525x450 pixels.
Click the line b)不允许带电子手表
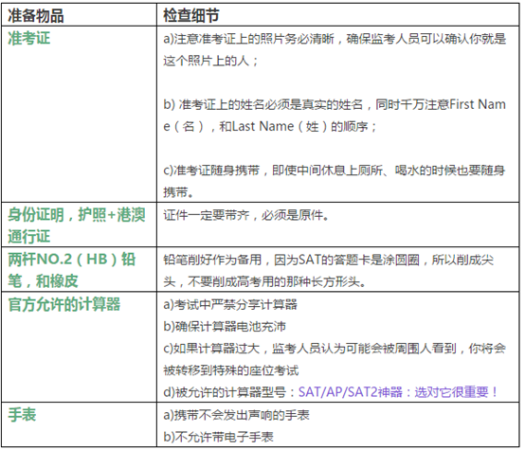(x=218, y=437)
